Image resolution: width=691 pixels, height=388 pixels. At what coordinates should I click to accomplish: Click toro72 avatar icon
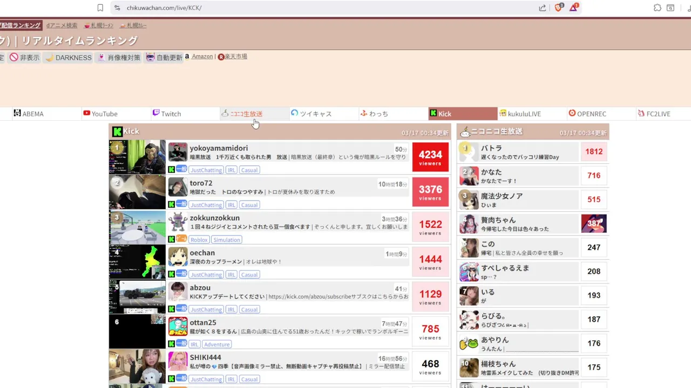pos(178,187)
